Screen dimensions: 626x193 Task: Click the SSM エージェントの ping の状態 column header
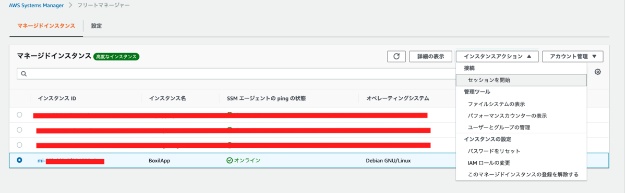pyautogui.click(x=266, y=98)
